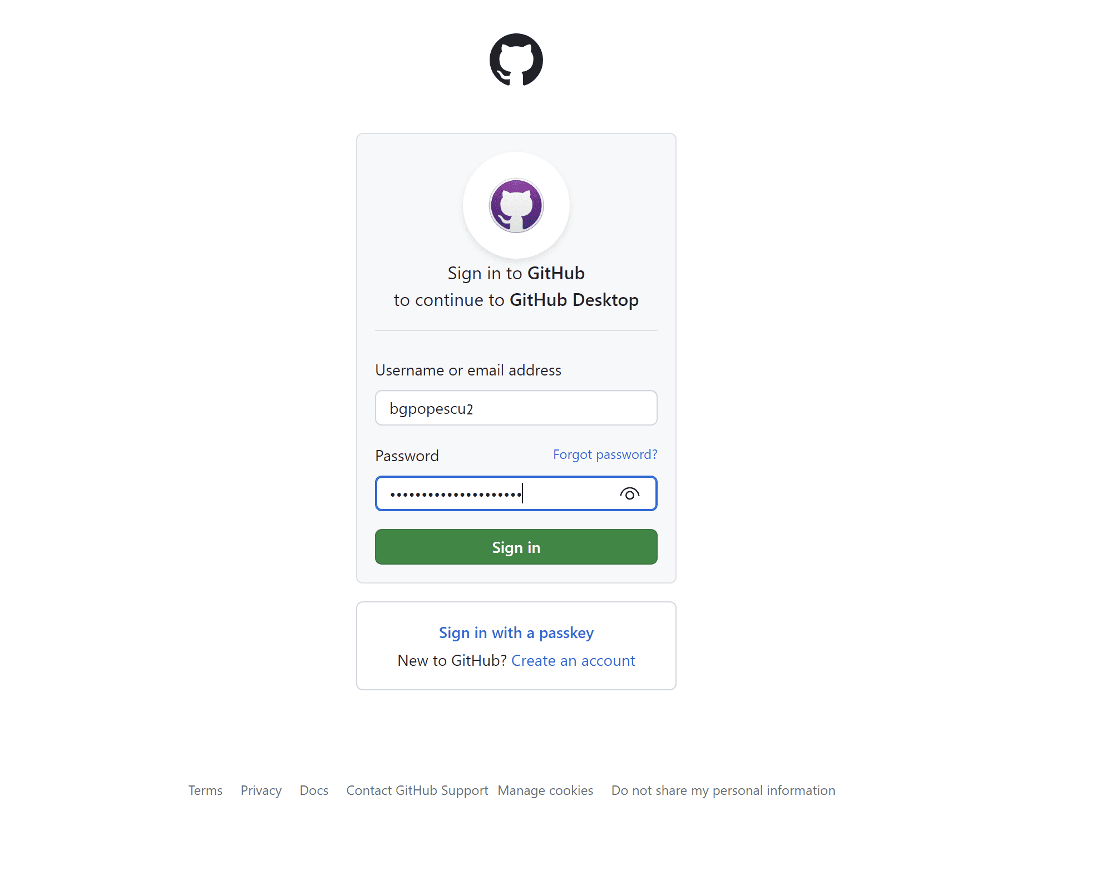Choose Sign in with a passkey

click(x=516, y=633)
